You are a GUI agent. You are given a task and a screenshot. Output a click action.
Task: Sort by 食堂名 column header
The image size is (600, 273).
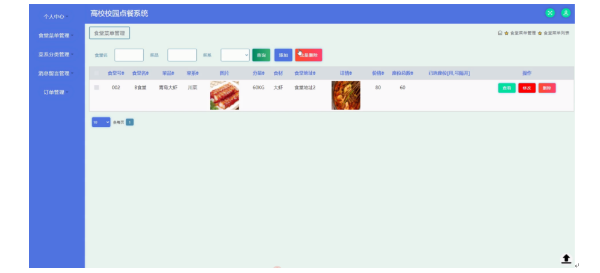140,73
